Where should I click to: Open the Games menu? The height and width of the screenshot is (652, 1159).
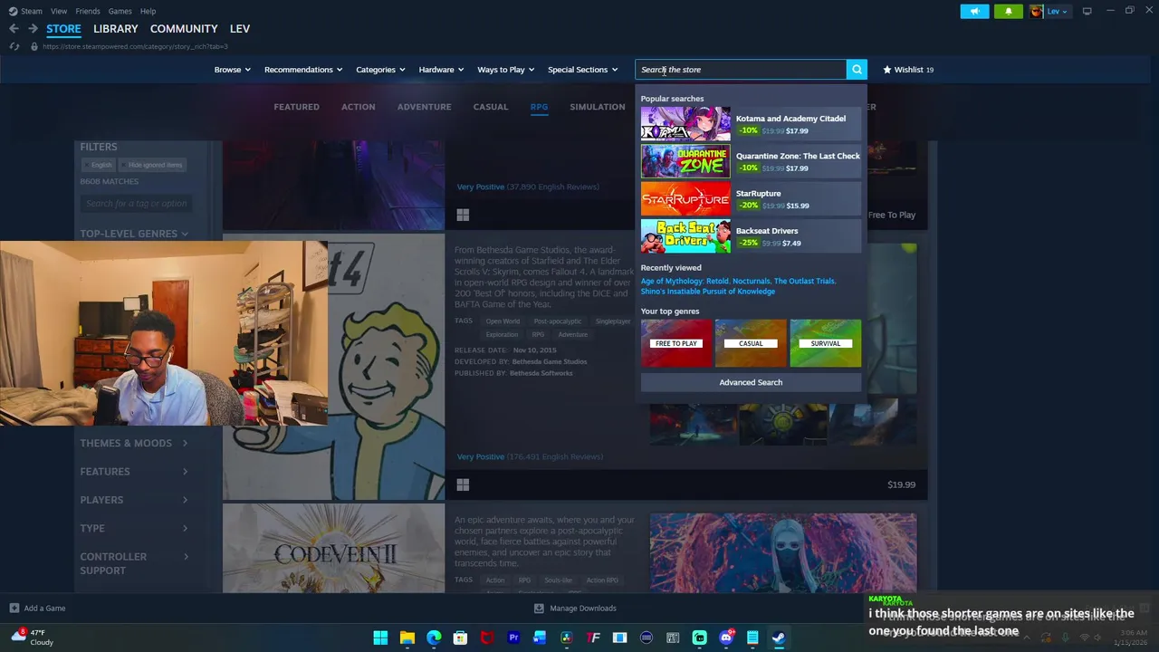tap(120, 11)
